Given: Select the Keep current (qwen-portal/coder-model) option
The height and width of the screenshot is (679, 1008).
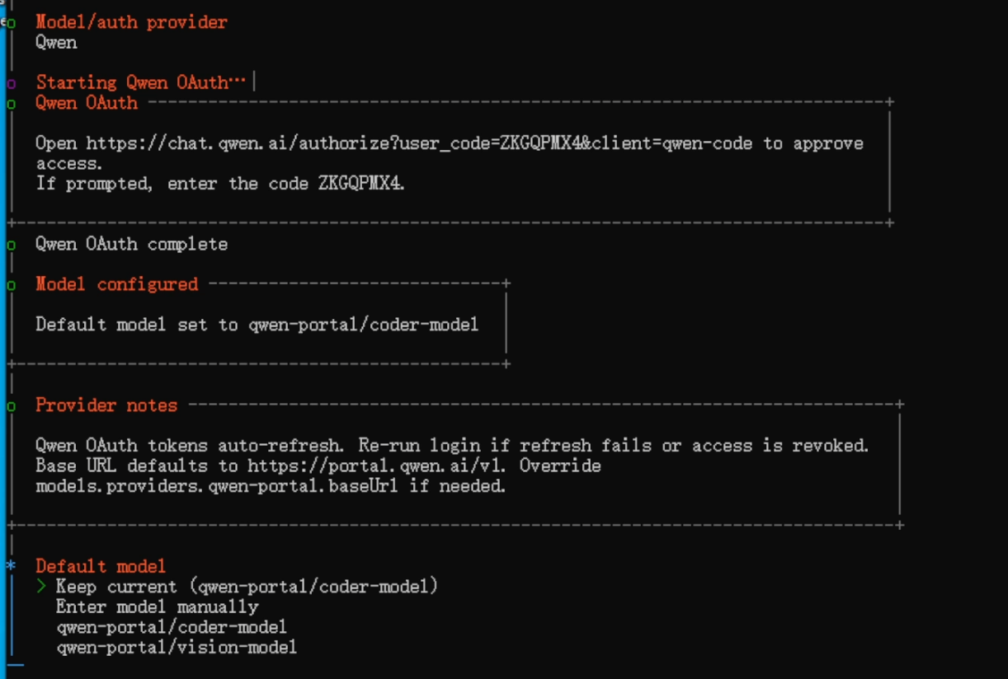Looking at the screenshot, I should 247,587.
